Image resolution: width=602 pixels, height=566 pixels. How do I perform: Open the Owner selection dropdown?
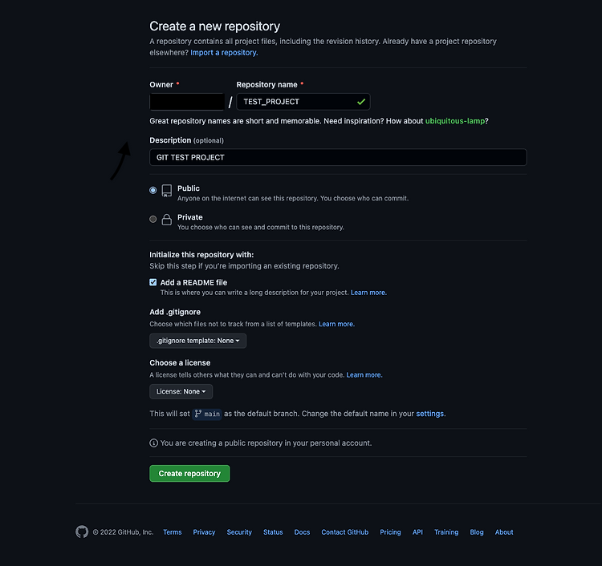click(186, 102)
